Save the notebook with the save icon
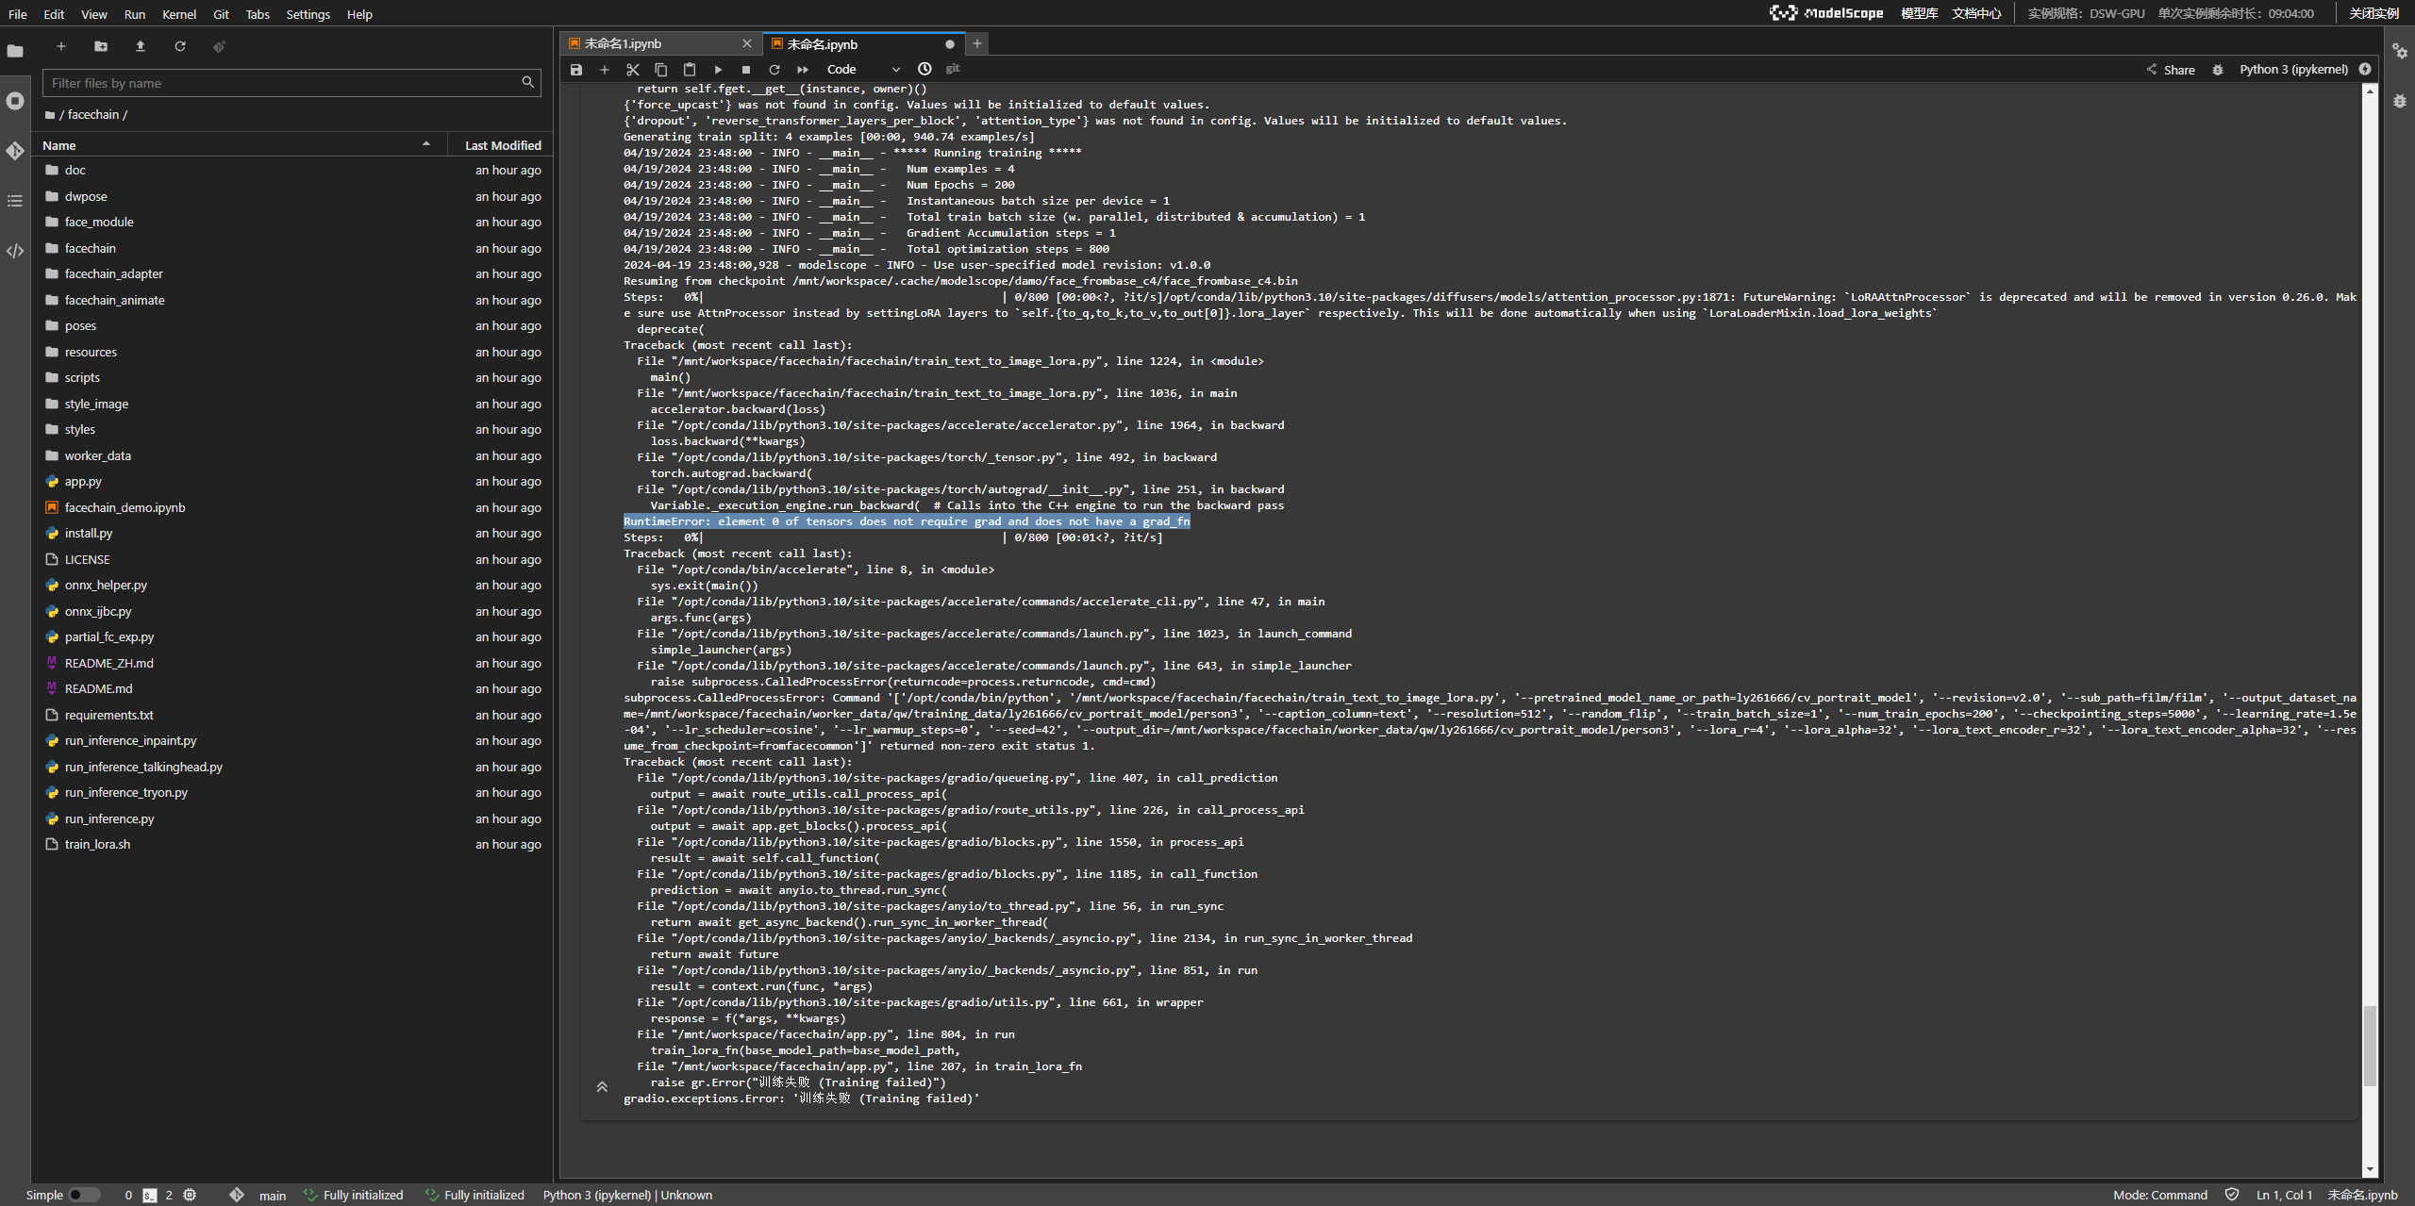 (x=576, y=70)
